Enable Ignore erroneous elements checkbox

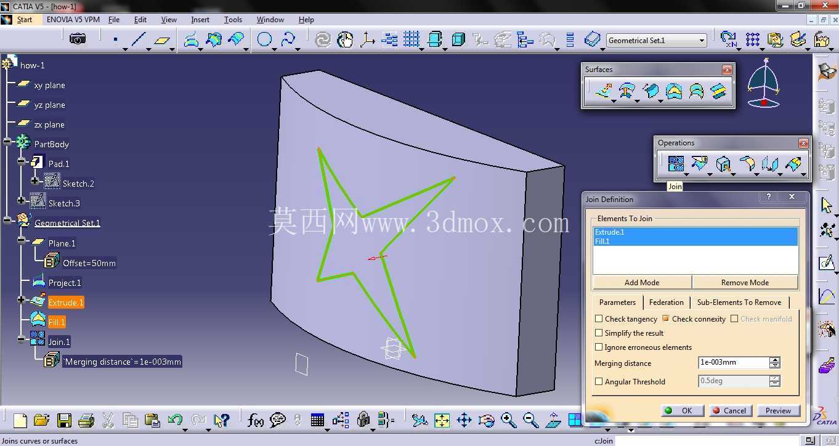(599, 347)
